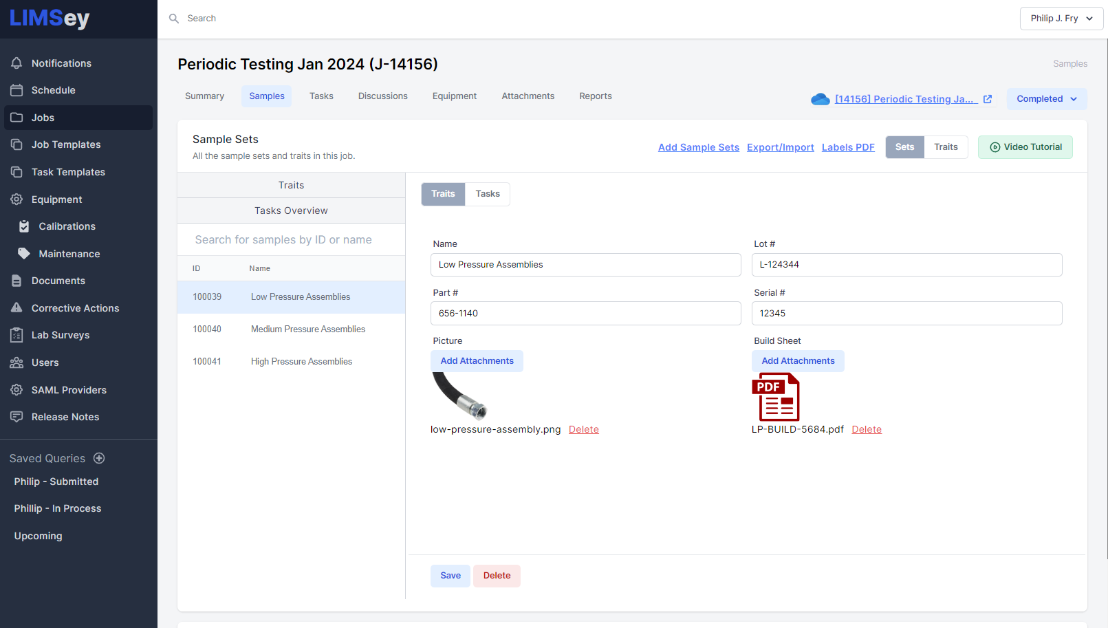
Task: Click the red Delete sample button
Action: (497, 576)
